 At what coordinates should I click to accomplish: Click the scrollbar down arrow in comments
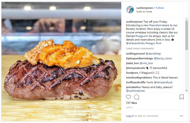[187, 90]
